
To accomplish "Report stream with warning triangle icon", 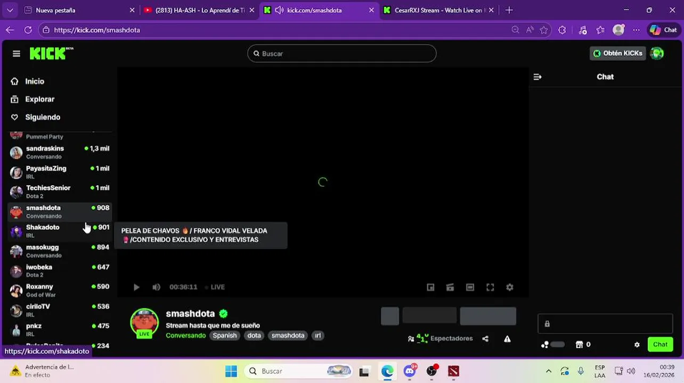I will click(507, 339).
